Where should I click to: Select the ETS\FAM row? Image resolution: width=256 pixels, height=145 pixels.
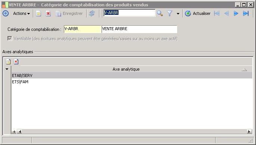[132, 82]
